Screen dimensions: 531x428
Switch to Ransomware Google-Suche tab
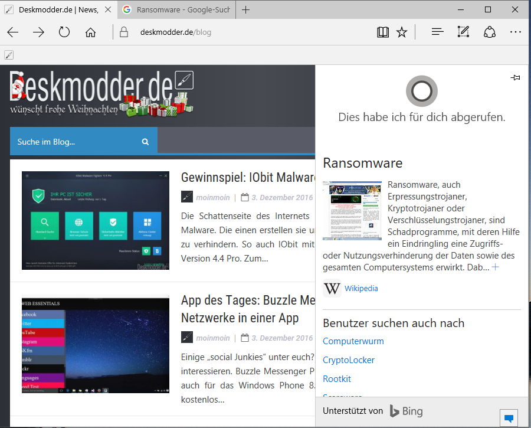(x=176, y=10)
